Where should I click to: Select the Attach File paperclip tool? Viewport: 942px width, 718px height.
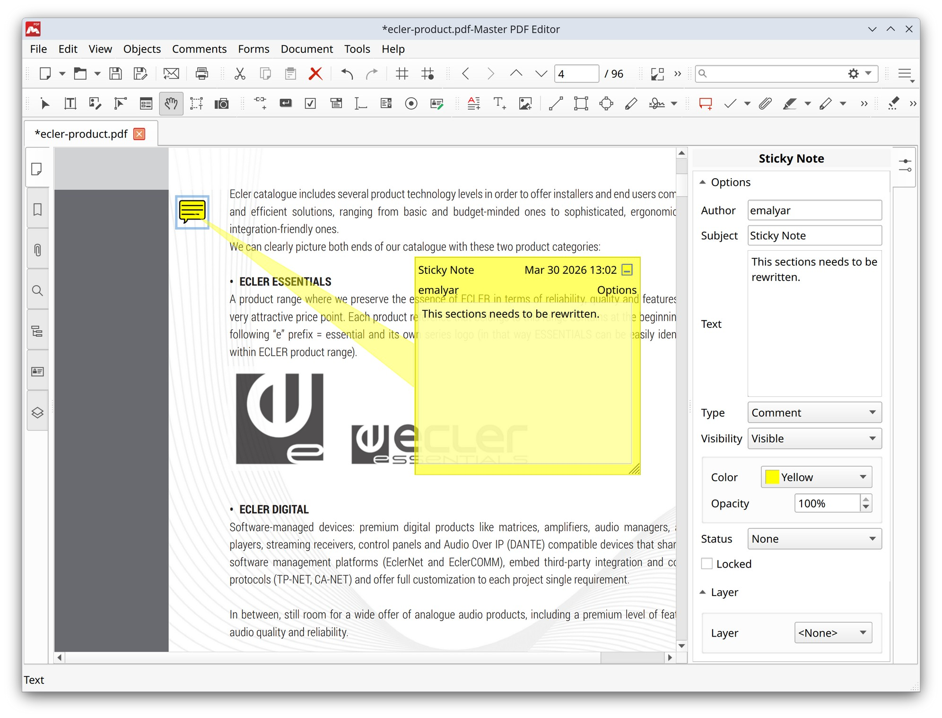click(765, 104)
